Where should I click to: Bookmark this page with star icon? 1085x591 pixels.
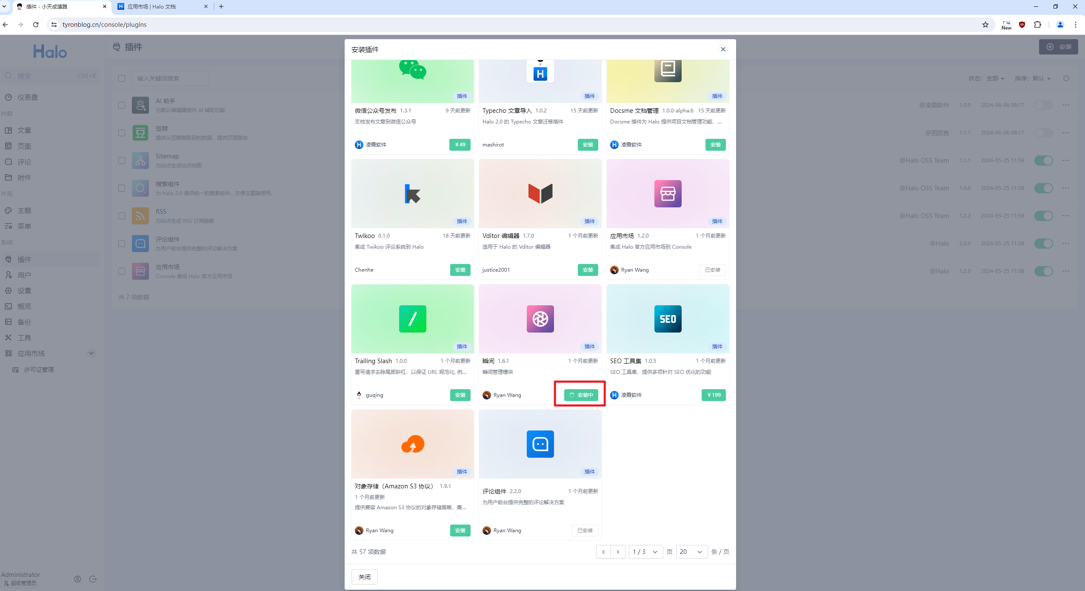(985, 25)
